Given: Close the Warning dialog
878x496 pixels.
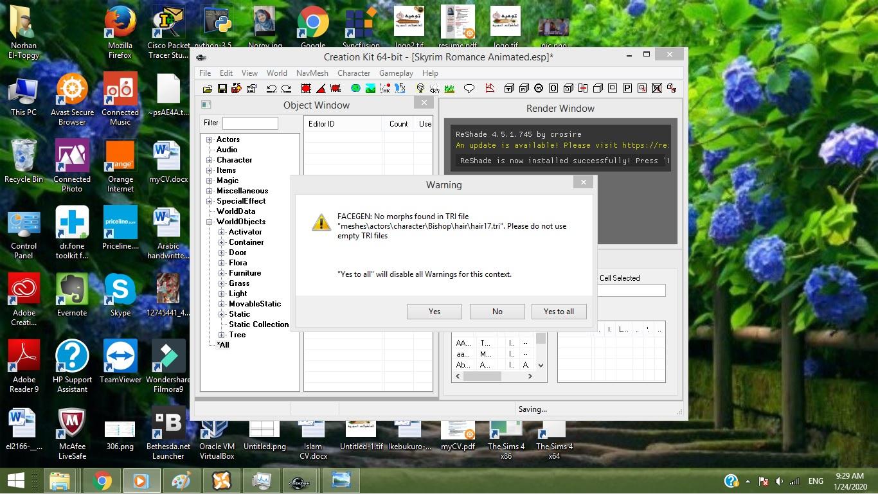Looking at the screenshot, I should coord(583,182).
